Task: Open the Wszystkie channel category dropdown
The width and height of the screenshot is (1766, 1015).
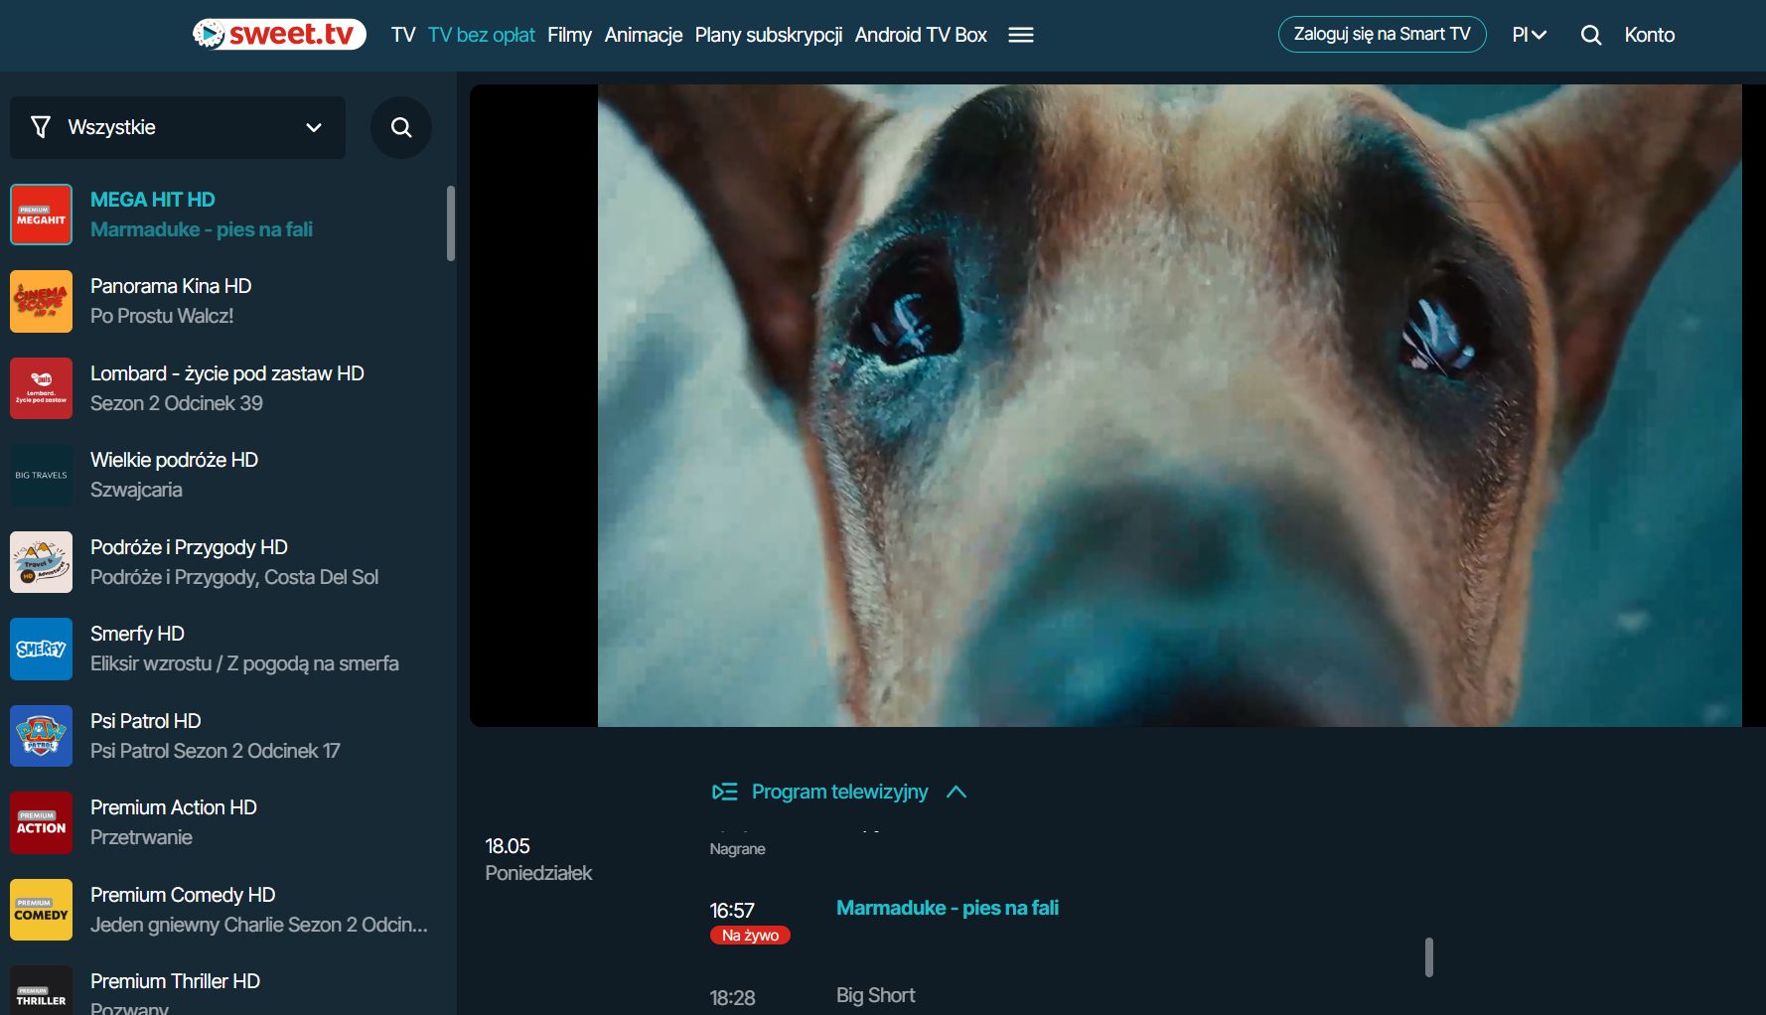Action: [178, 127]
